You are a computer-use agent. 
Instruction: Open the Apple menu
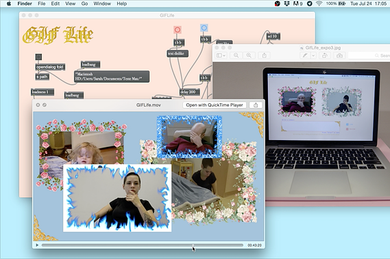coord(9,3)
